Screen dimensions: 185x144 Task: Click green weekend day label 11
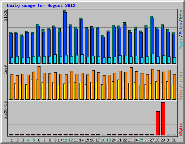tap(65, 140)
